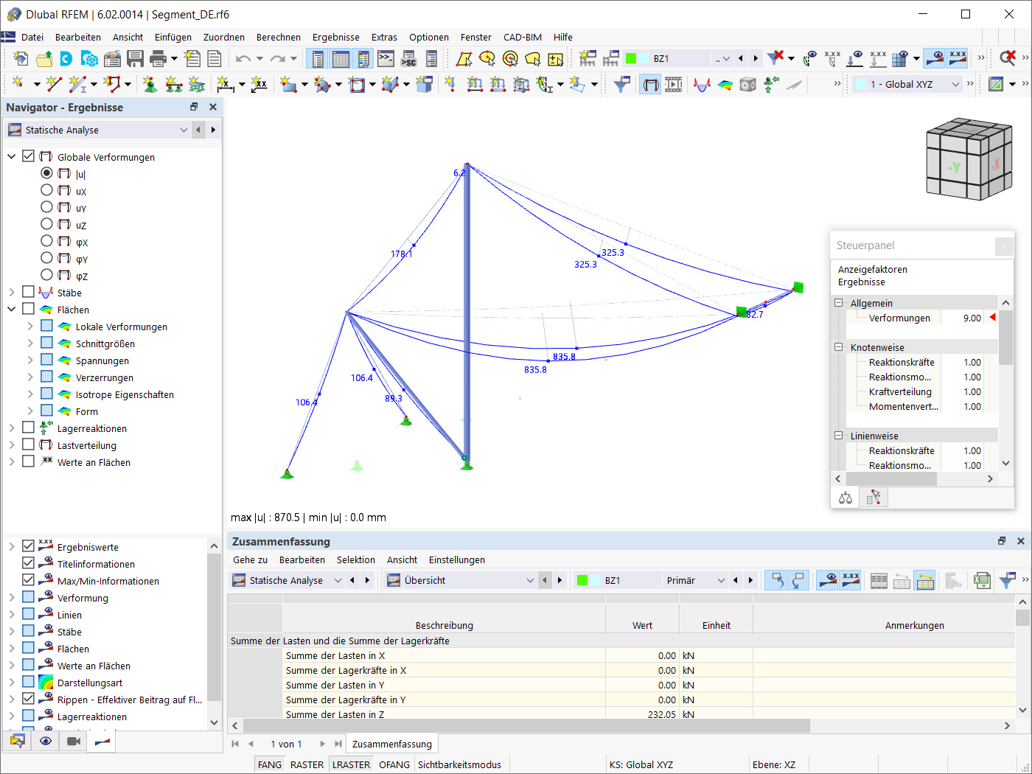Enable the Lagerreaktionen checkbox in results tree
This screenshot has width=1032, height=774.
(x=28, y=428)
